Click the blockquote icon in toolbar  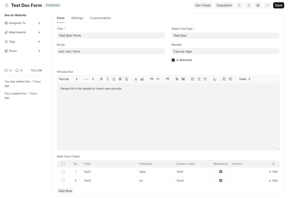tap(152, 79)
